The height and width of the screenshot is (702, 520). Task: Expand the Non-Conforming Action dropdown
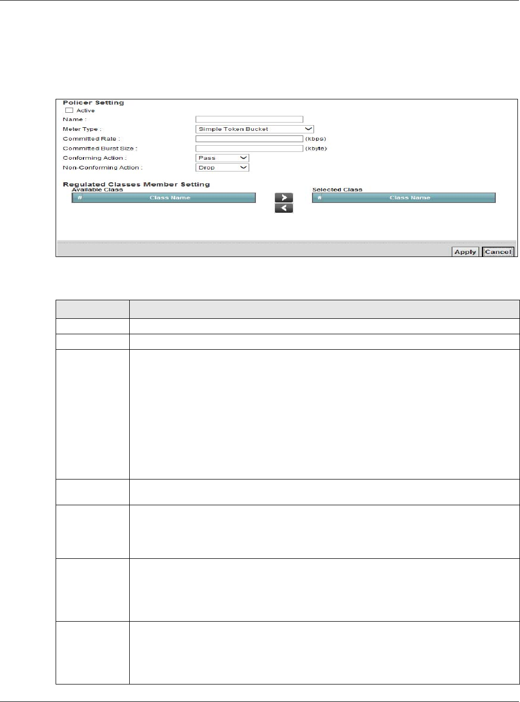click(x=222, y=167)
